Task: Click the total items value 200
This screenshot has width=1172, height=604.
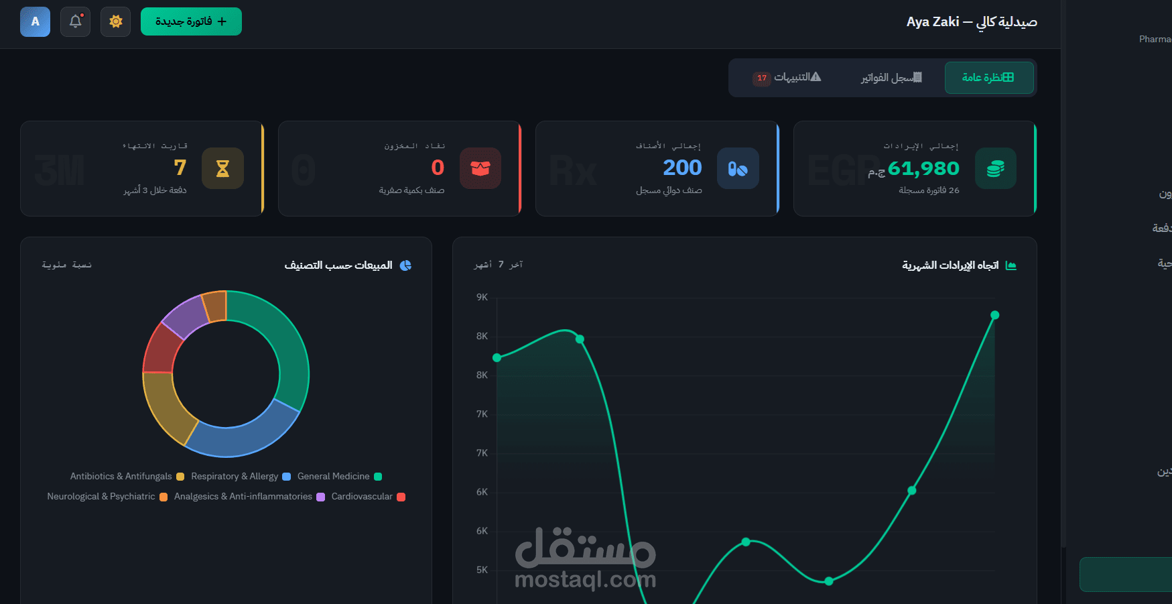Action: 682,168
